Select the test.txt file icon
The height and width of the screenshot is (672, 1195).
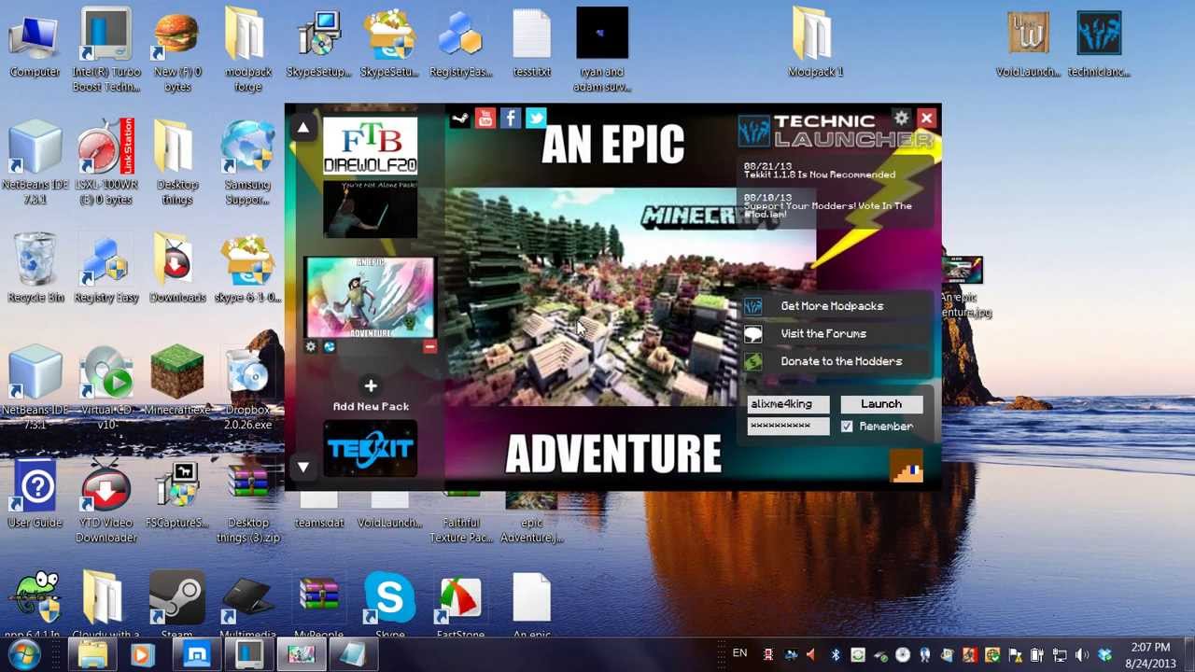531,43
